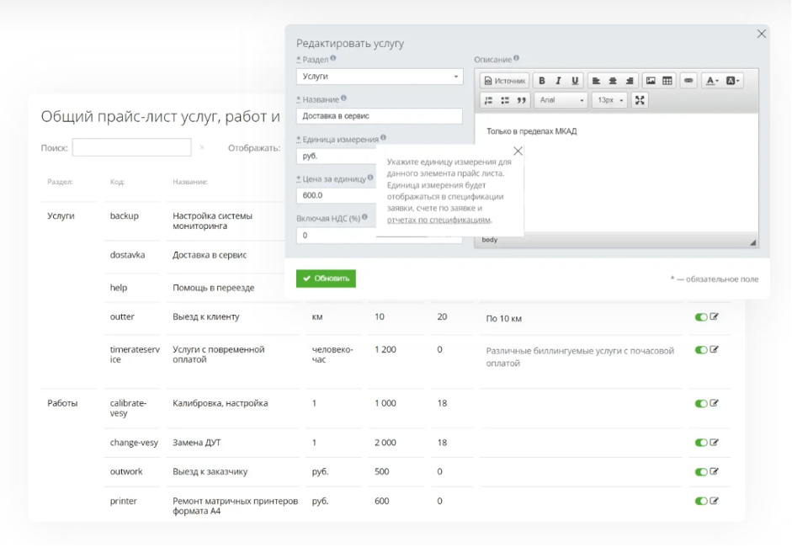
Task: Click the insert link icon
Action: pos(689,81)
